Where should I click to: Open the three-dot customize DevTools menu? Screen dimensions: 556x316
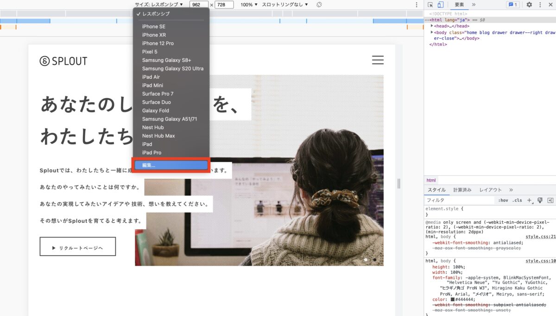(x=540, y=5)
